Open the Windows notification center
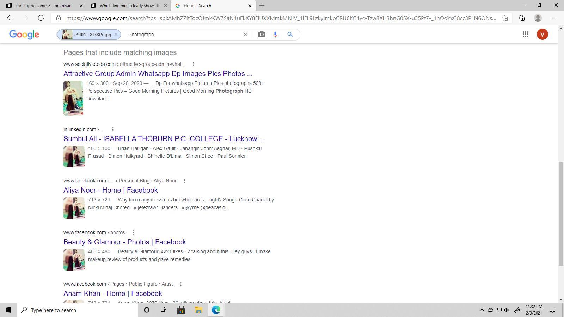The height and width of the screenshot is (317, 564). click(x=552, y=310)
